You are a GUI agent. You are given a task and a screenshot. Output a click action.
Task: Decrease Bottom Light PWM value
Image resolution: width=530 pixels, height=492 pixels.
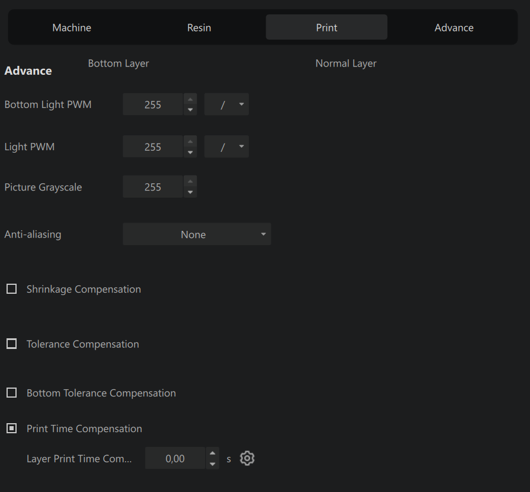point(190,110)
